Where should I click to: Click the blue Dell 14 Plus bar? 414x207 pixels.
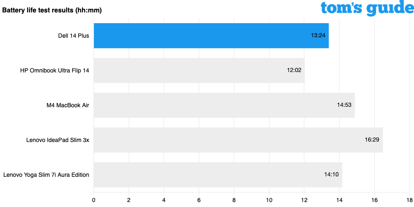click(211, 36)
